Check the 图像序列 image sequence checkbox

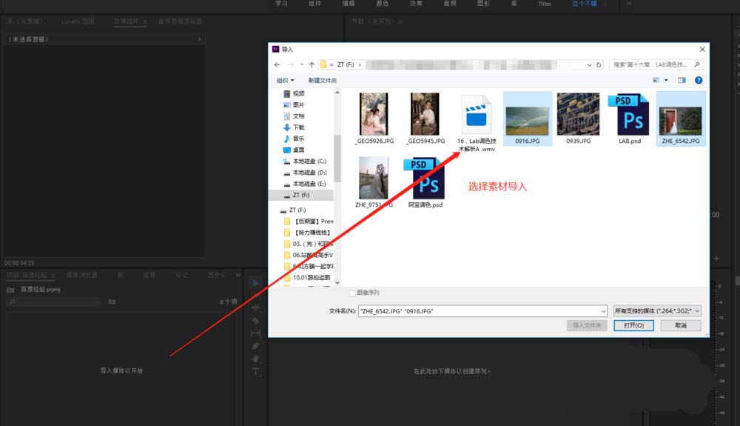(x=352, y=293)
